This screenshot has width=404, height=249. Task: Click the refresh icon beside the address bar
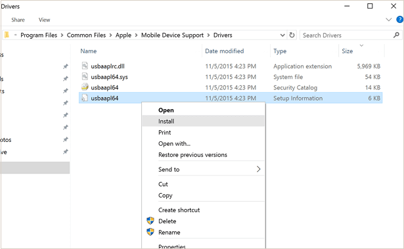pos(292,35)
